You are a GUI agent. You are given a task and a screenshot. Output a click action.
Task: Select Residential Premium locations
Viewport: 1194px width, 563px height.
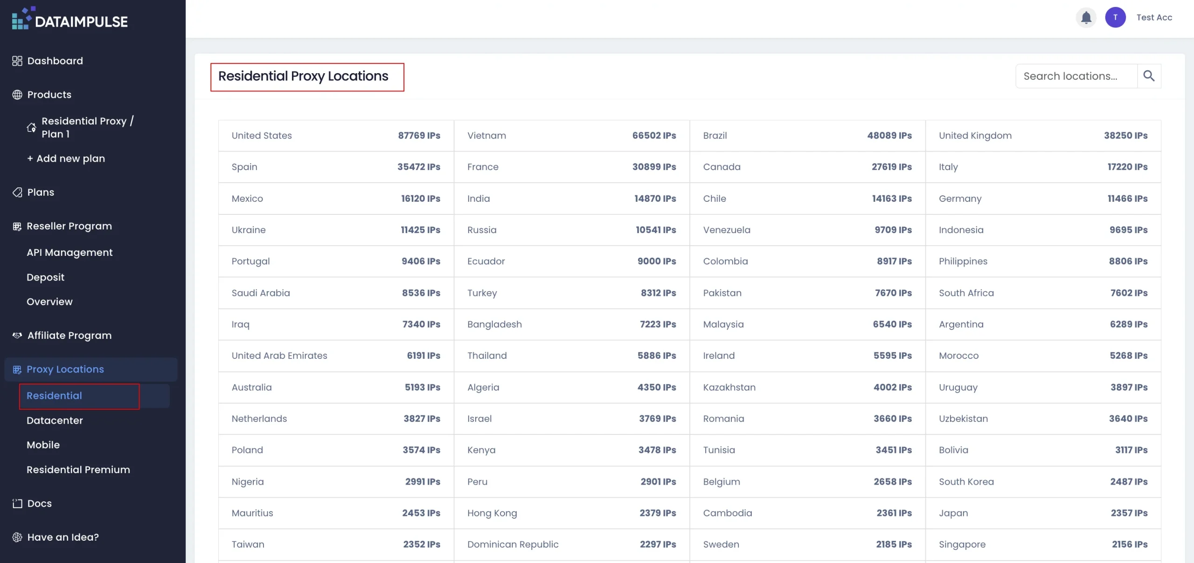point(78,470)
